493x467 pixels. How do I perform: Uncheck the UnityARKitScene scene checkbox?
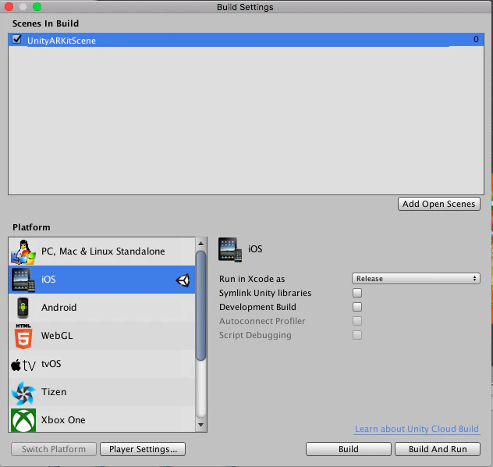(x=16, y=39)
